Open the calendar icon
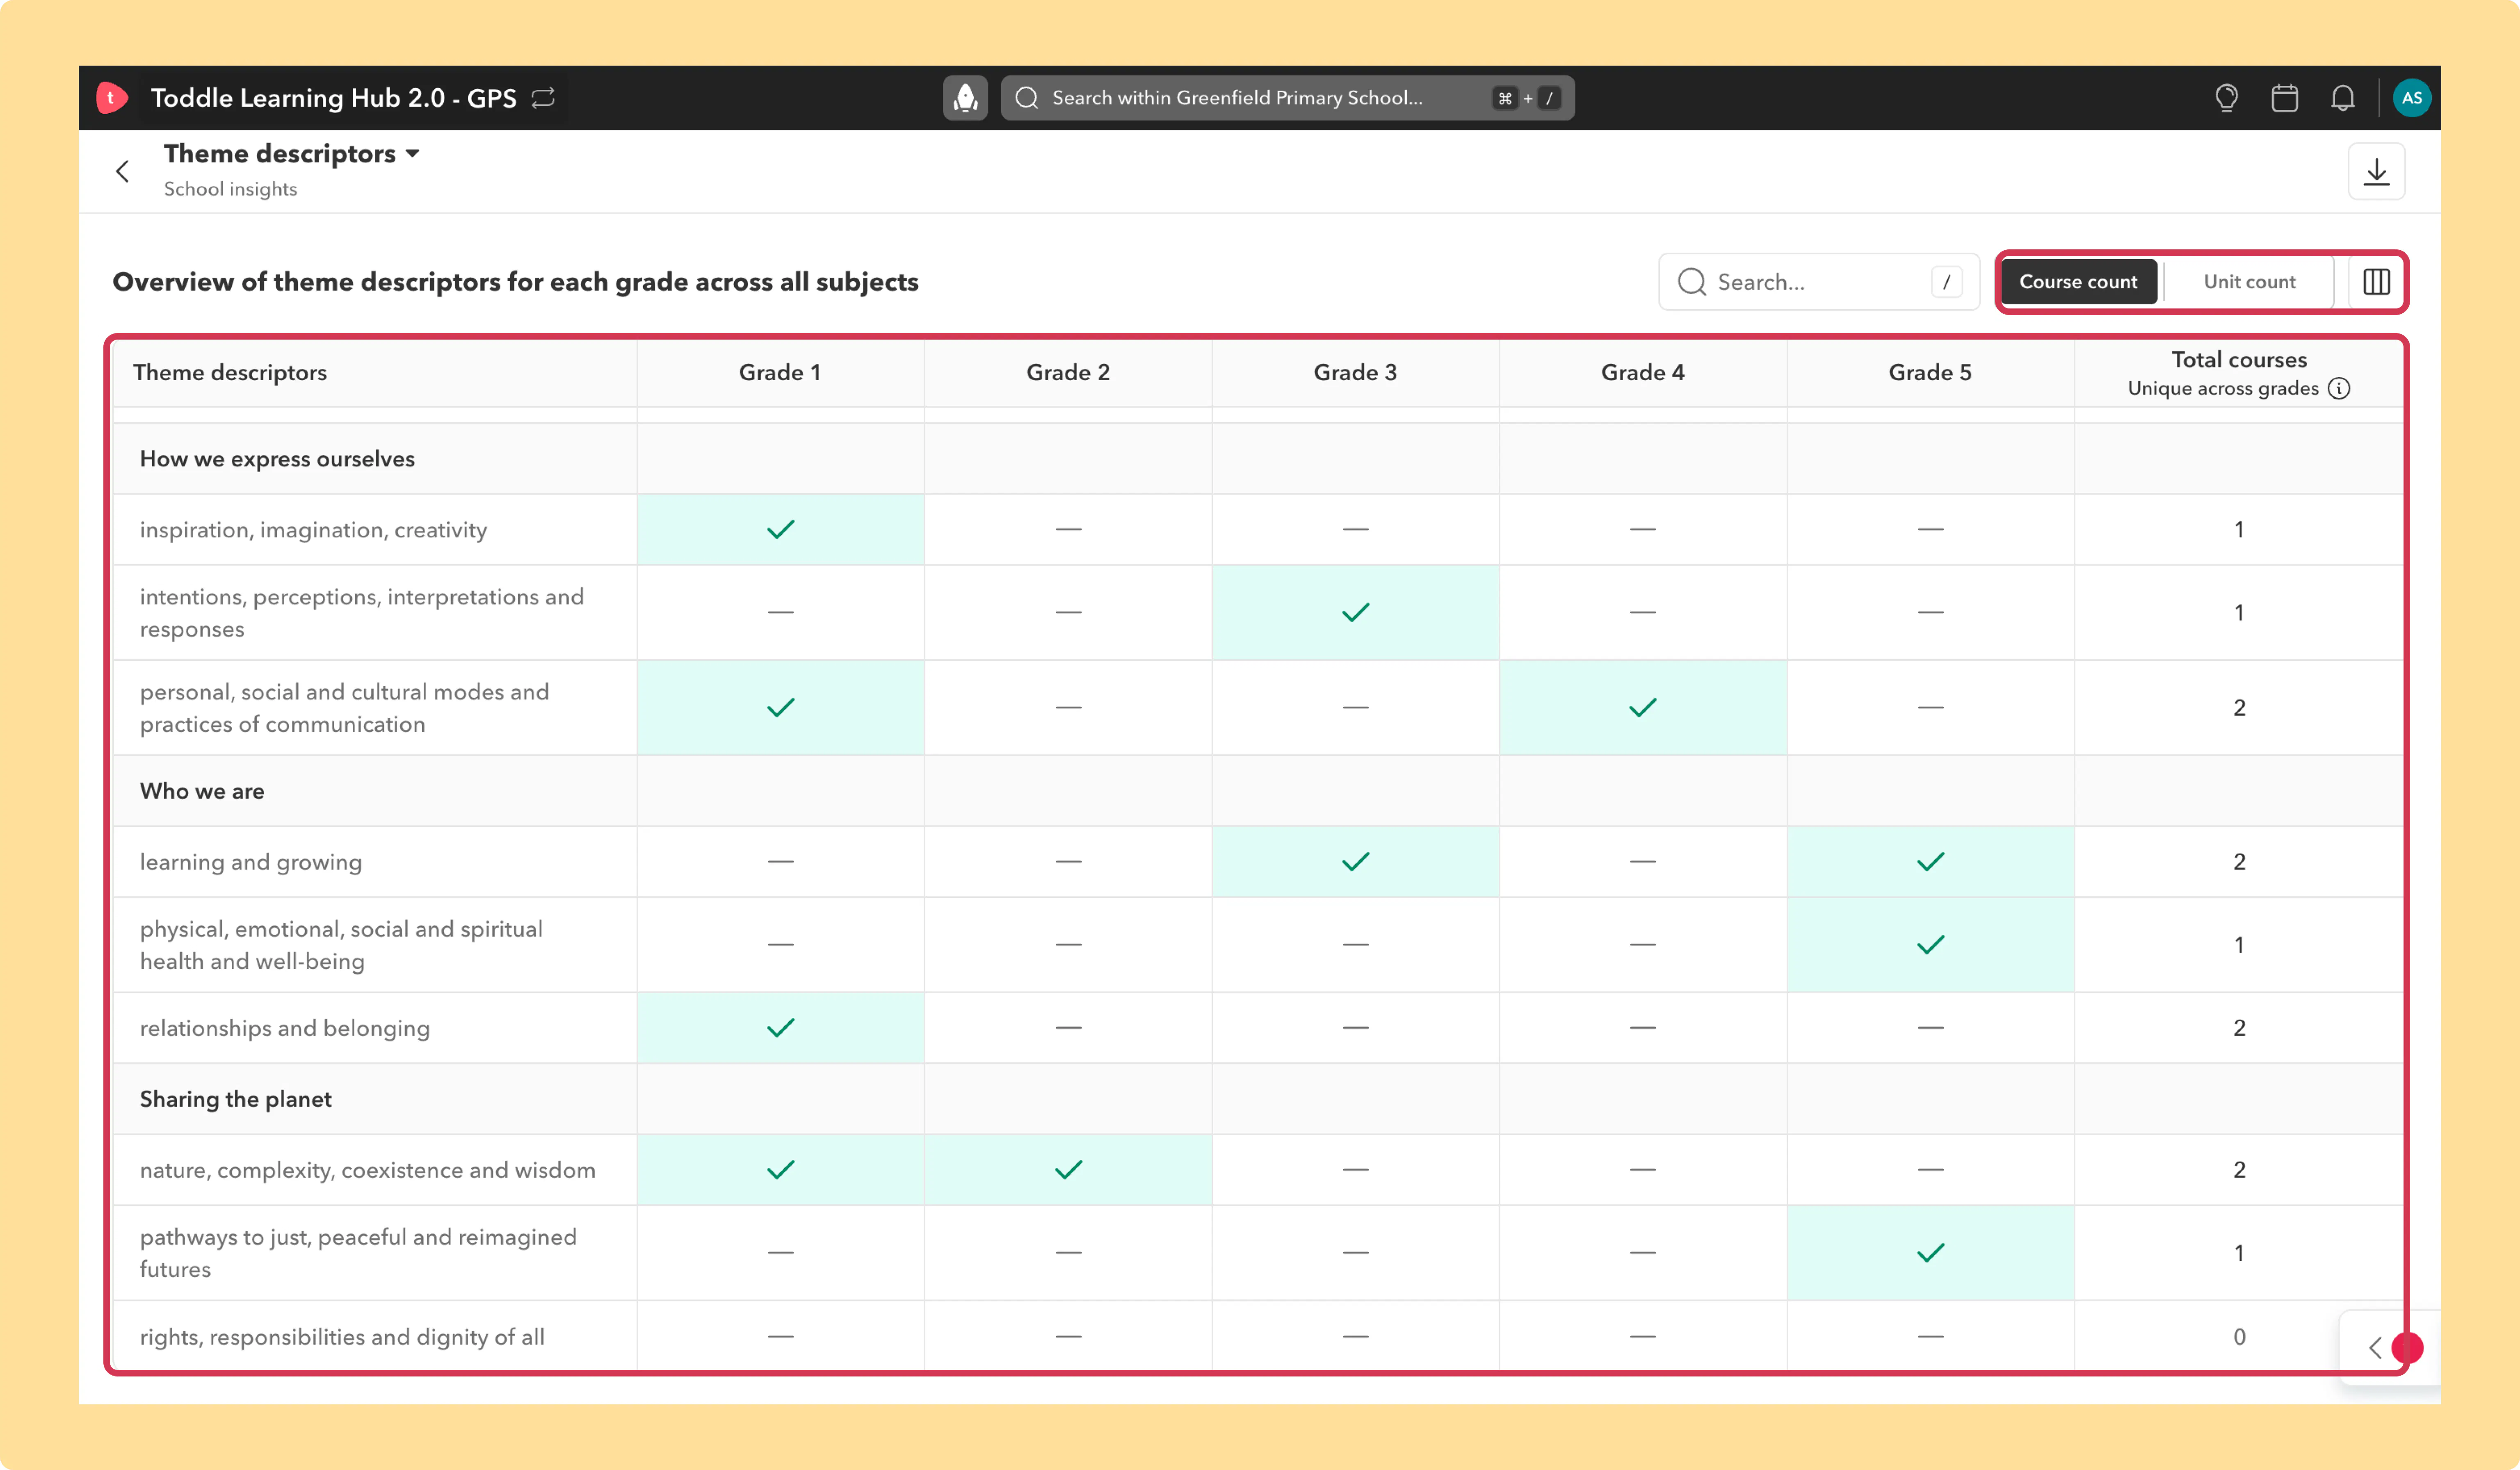 pyautogui.click(x=2284, y=98)
